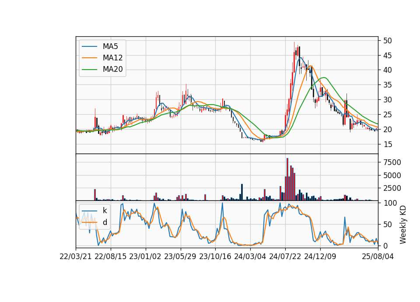
Task: Click the 24/07/22 date tick label
Action: pos(285,256)
